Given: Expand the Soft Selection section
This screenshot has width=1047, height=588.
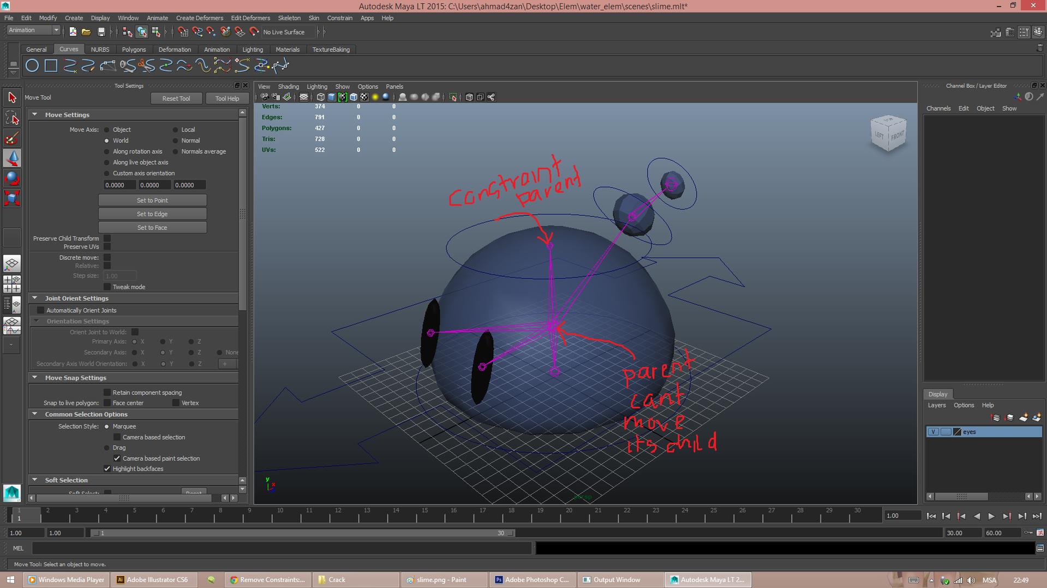Looking at the screenshot, I should pos(35,480).
